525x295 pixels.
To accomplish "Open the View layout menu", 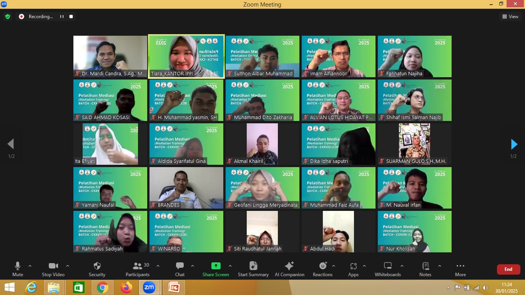I will point(510,17).
